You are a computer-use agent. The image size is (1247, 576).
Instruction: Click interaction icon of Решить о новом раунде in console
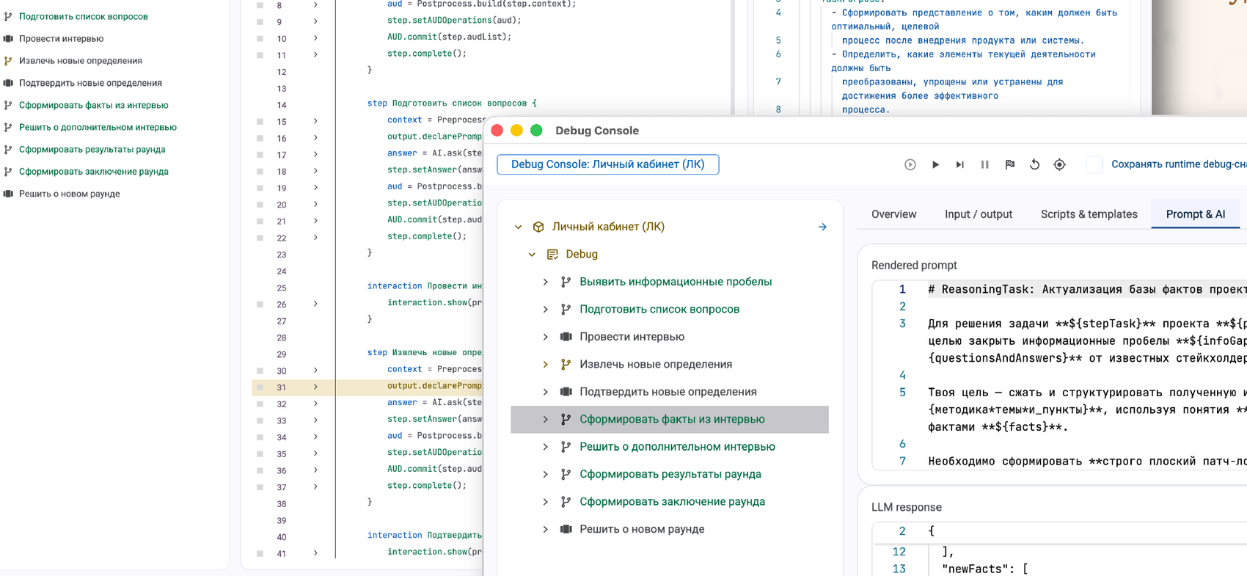pyautogui.click(x=566, y=529)
